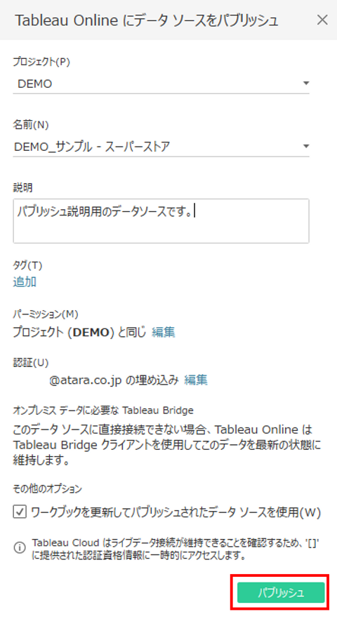
Task: Click the info icon beside Tableau Cloud note
Action: tap(20, 548)
